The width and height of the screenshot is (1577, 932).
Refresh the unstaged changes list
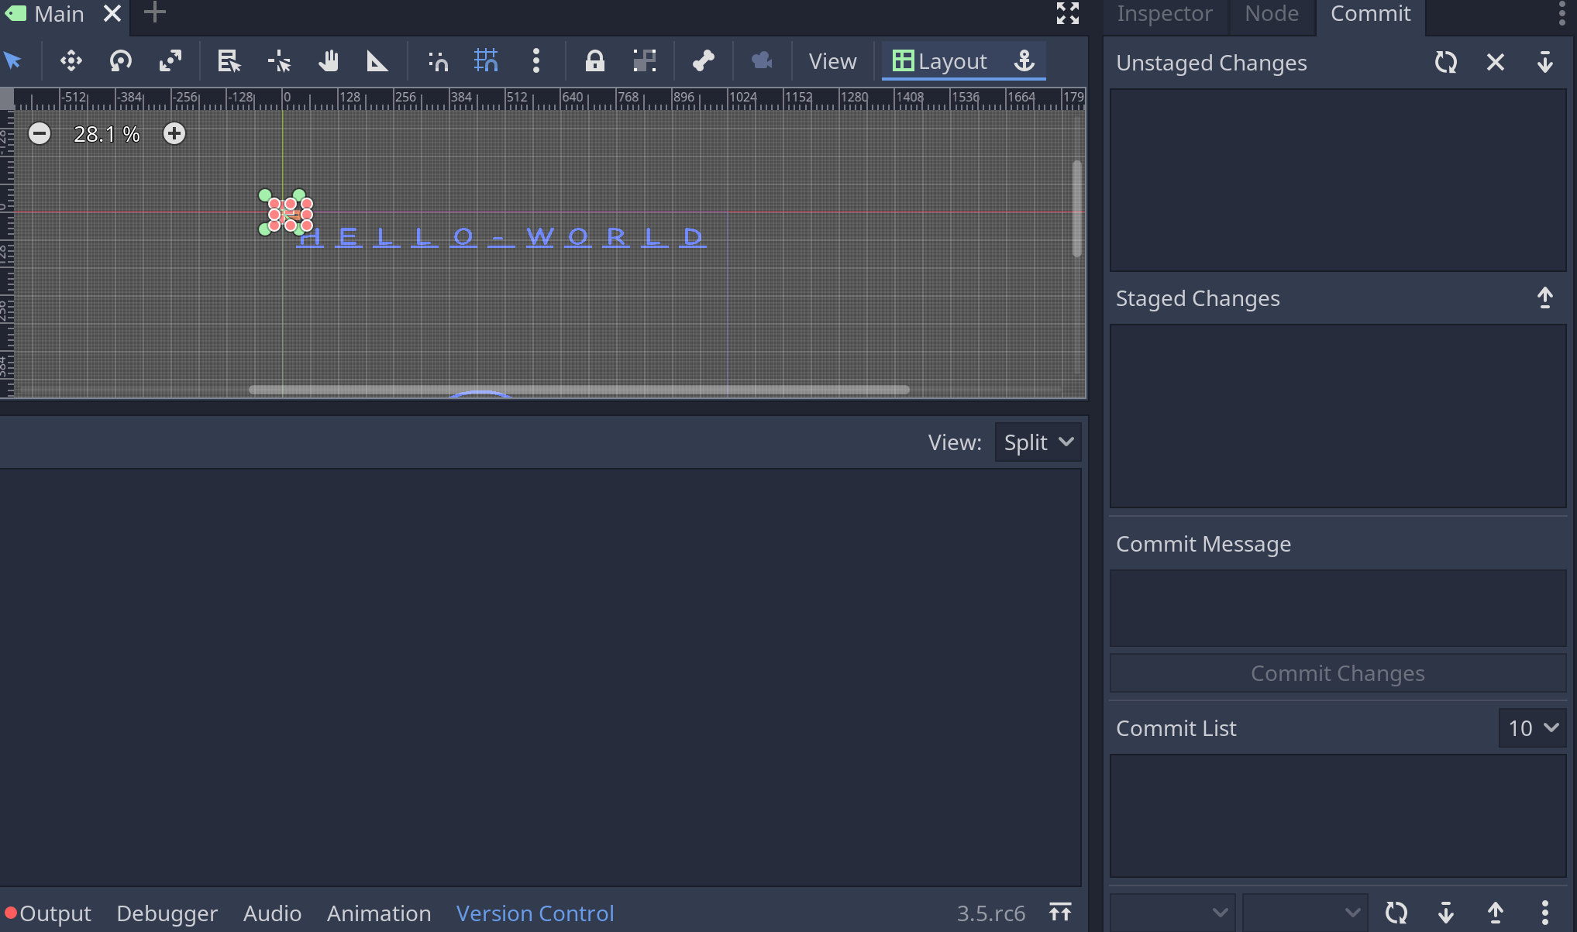pyautogui.click(x=1446, y=62)
